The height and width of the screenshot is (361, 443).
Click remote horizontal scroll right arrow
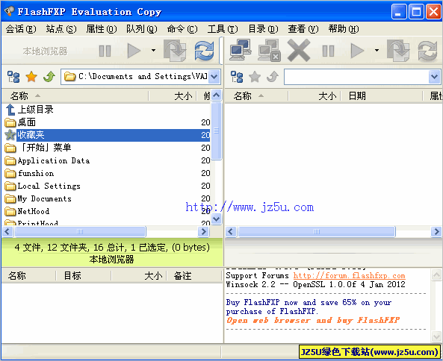[436, 232]
